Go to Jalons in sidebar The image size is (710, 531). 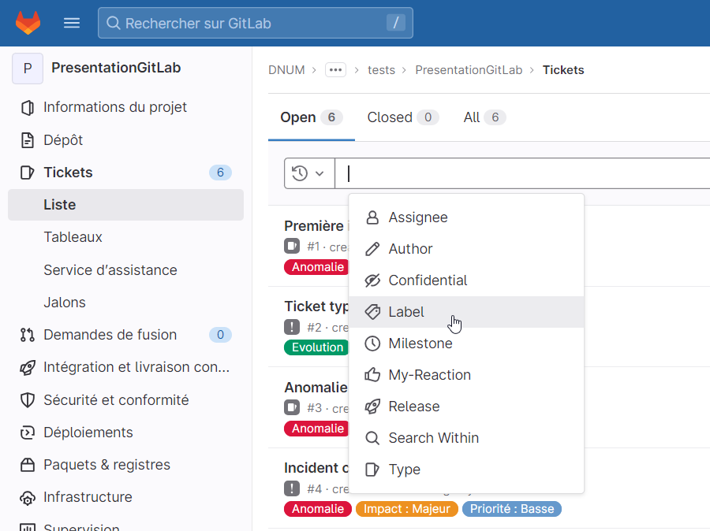pos(65,303)
